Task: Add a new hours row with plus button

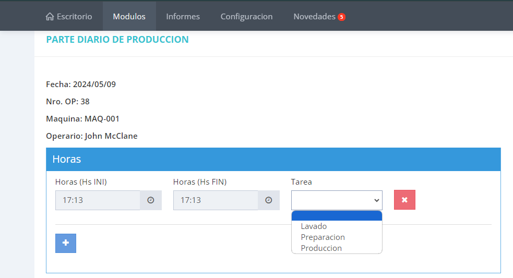Action: [66, 243]
